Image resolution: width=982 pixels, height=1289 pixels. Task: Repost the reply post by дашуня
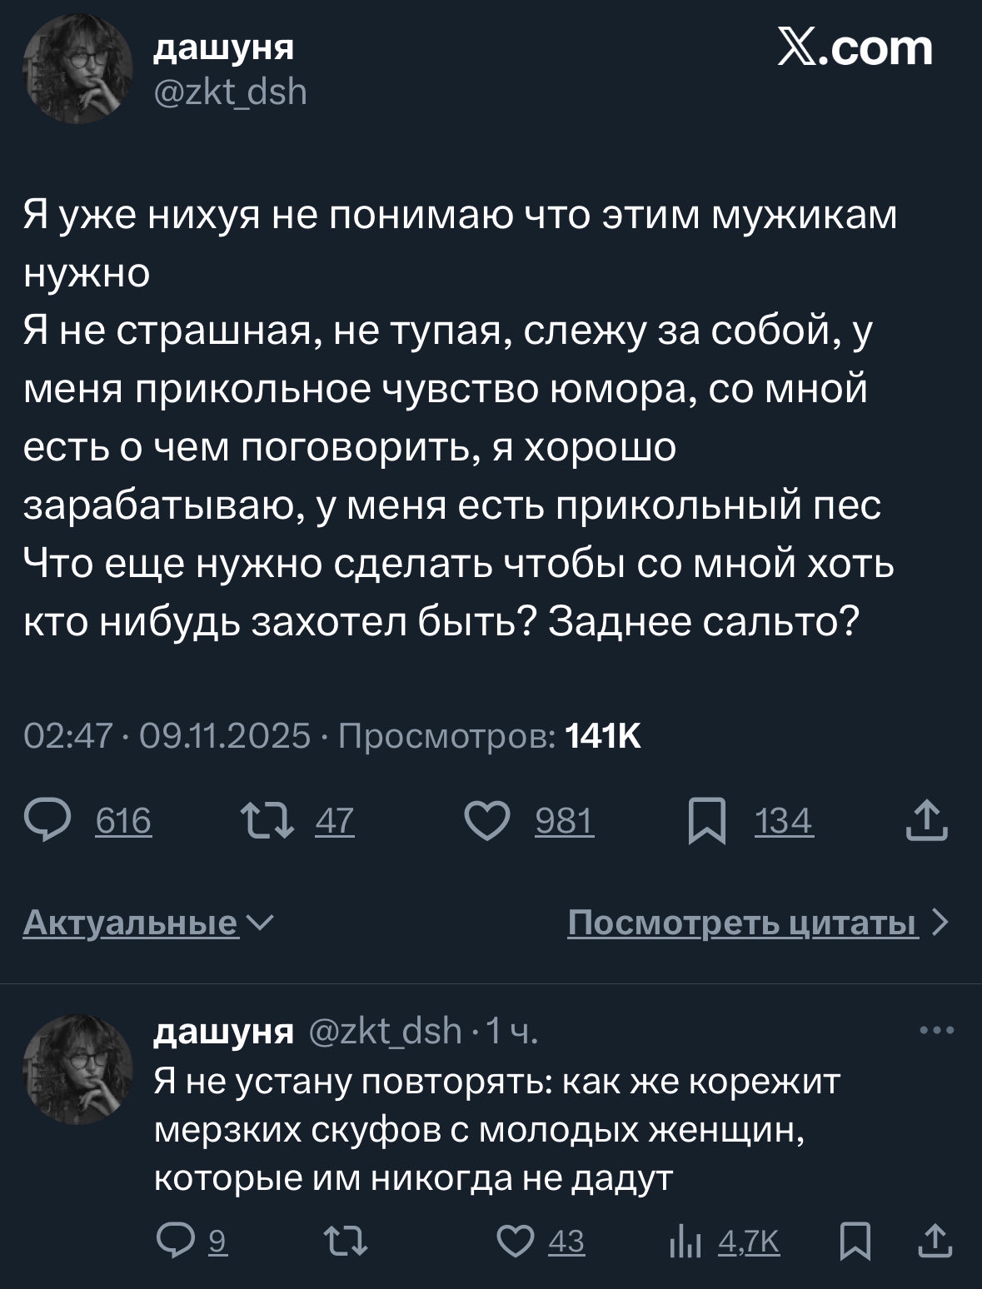[x=345, y=1242]
